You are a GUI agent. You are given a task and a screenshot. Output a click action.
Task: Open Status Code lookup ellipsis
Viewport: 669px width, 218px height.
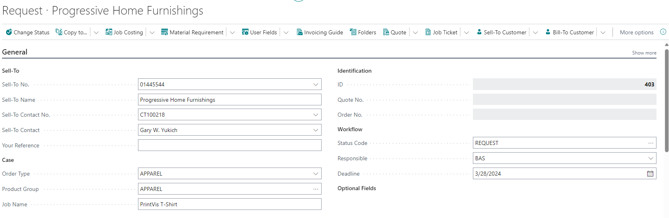pyautogui.click(x=650, y=143)
